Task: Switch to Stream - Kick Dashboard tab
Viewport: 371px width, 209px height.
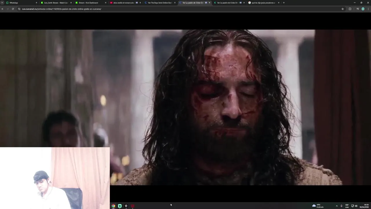Action: click(x=90, y=3)
